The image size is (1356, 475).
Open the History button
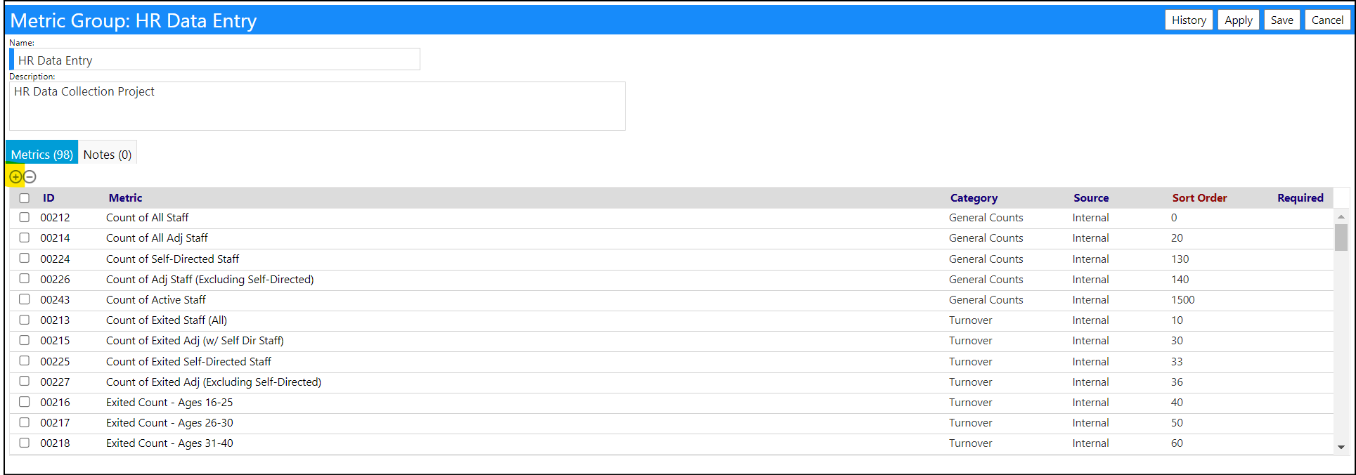1189,20
